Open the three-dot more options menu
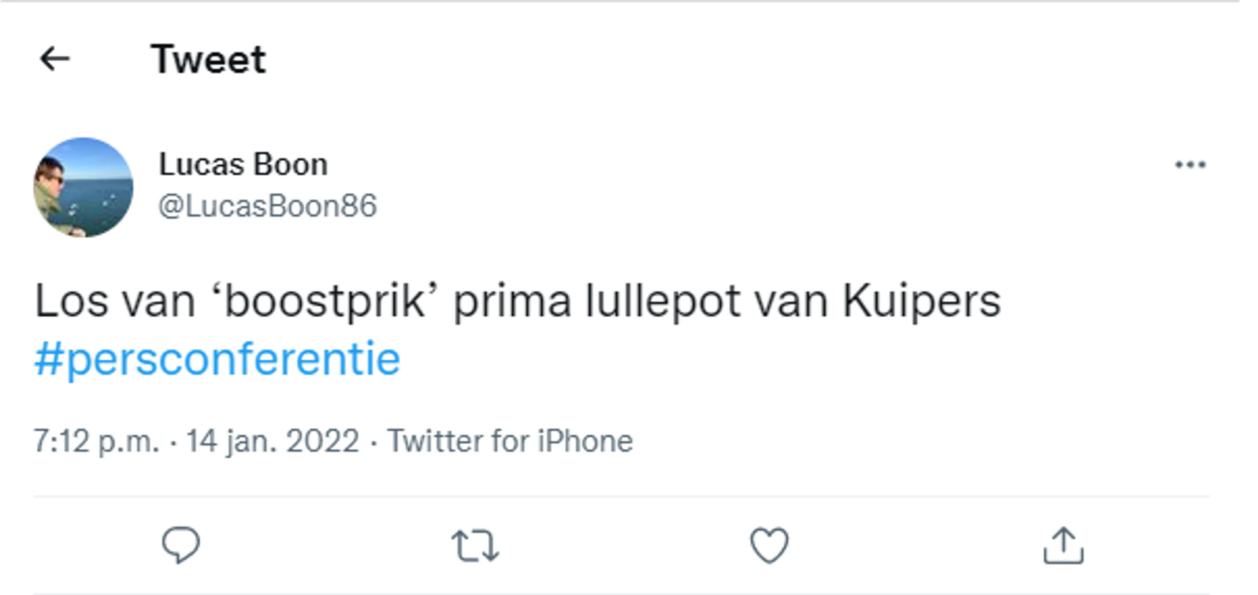The width and height of the screenshot is (1258, 595). 1190,165
